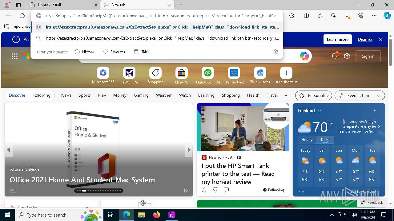The image size is (394, 221).
Task: Filter suggestions by Favorites
Action: click(114, 52)
